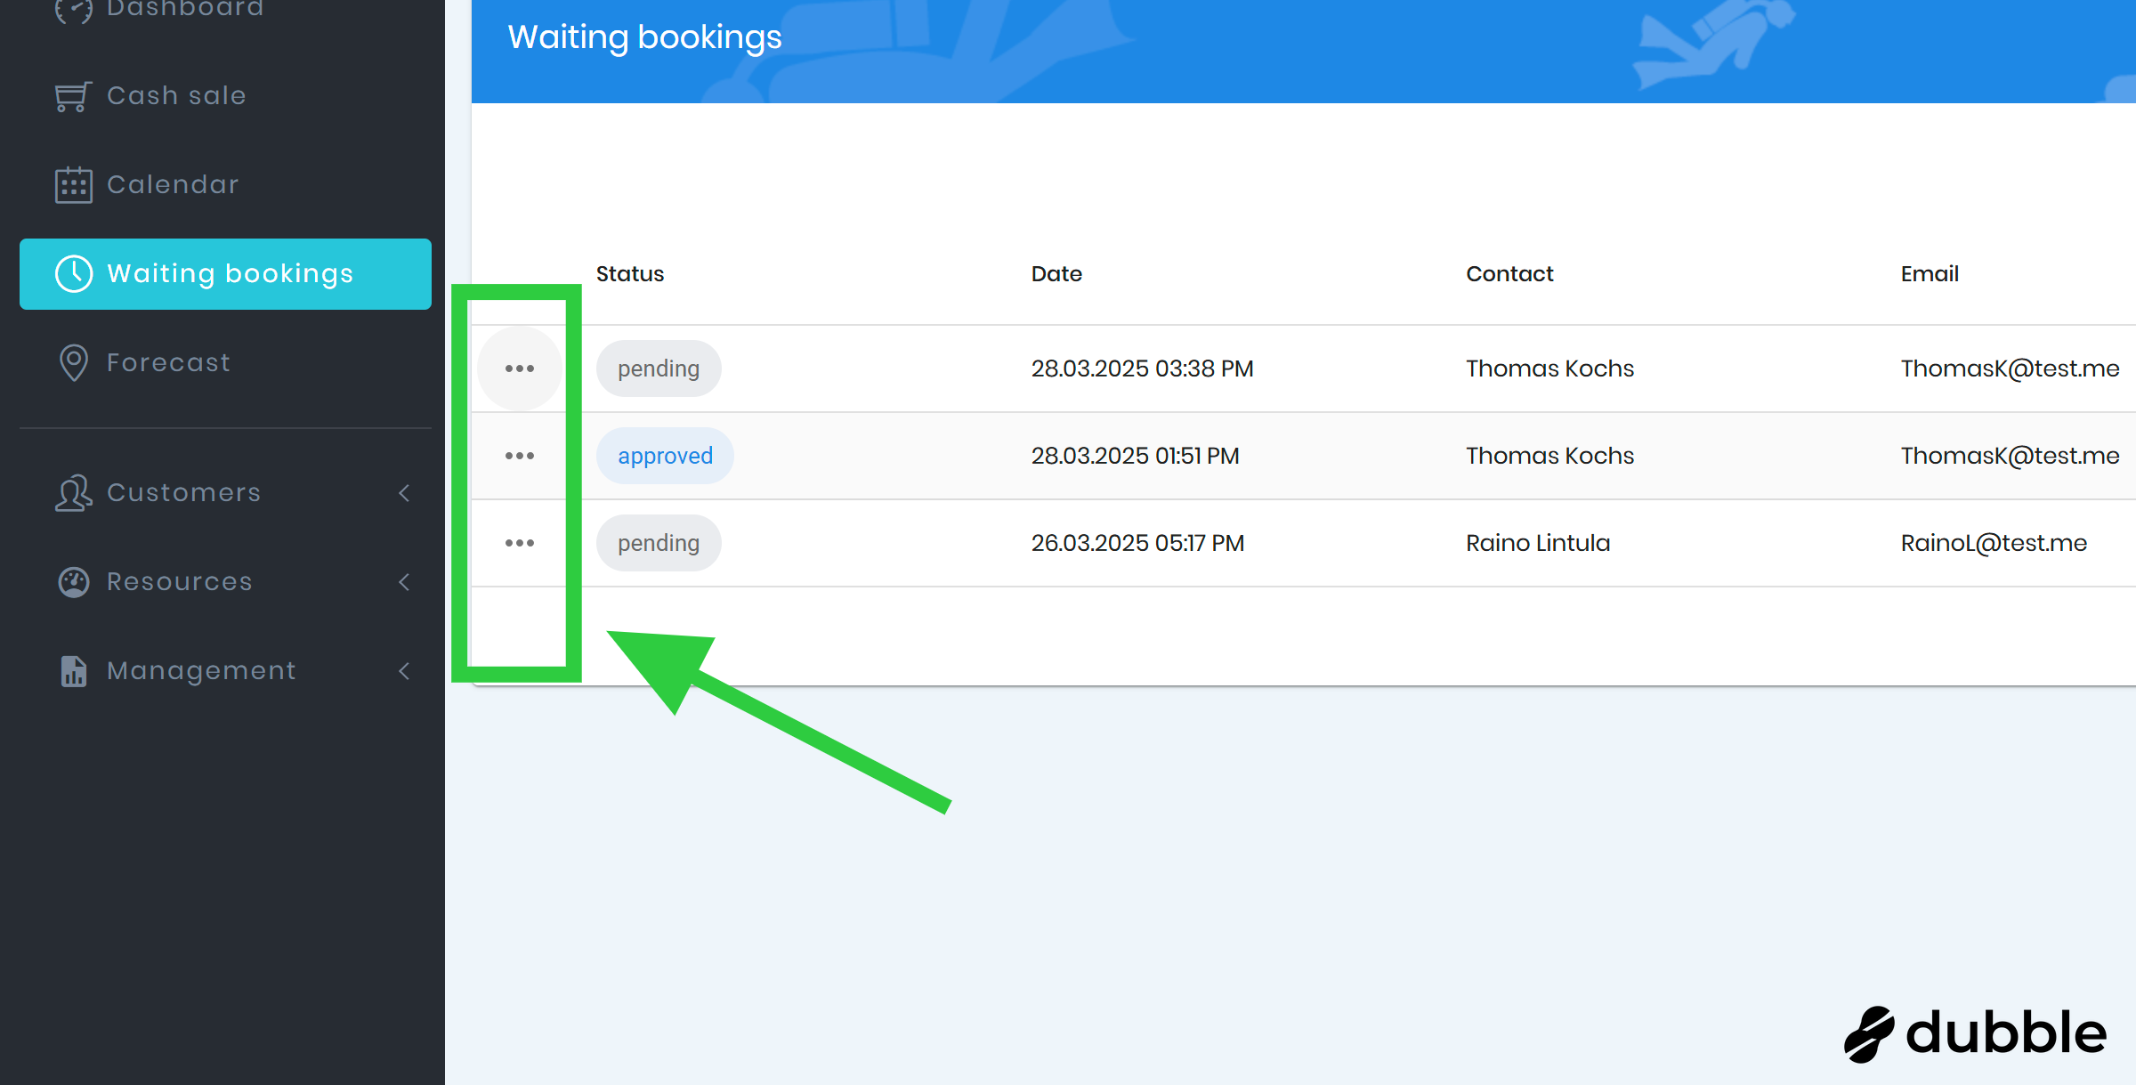Click the RainoL@test.me email
Screen dimensions: 2136x1085
[1994, 543]
